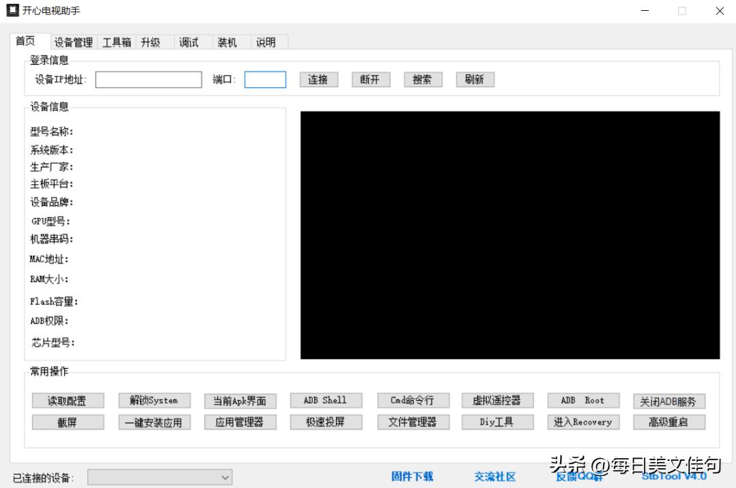Open the 应用管理器 app manager

(x=240, y=422)
